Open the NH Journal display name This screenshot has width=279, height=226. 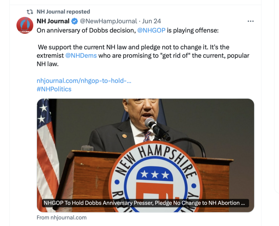pyautogui.click(x=53, y=21)
